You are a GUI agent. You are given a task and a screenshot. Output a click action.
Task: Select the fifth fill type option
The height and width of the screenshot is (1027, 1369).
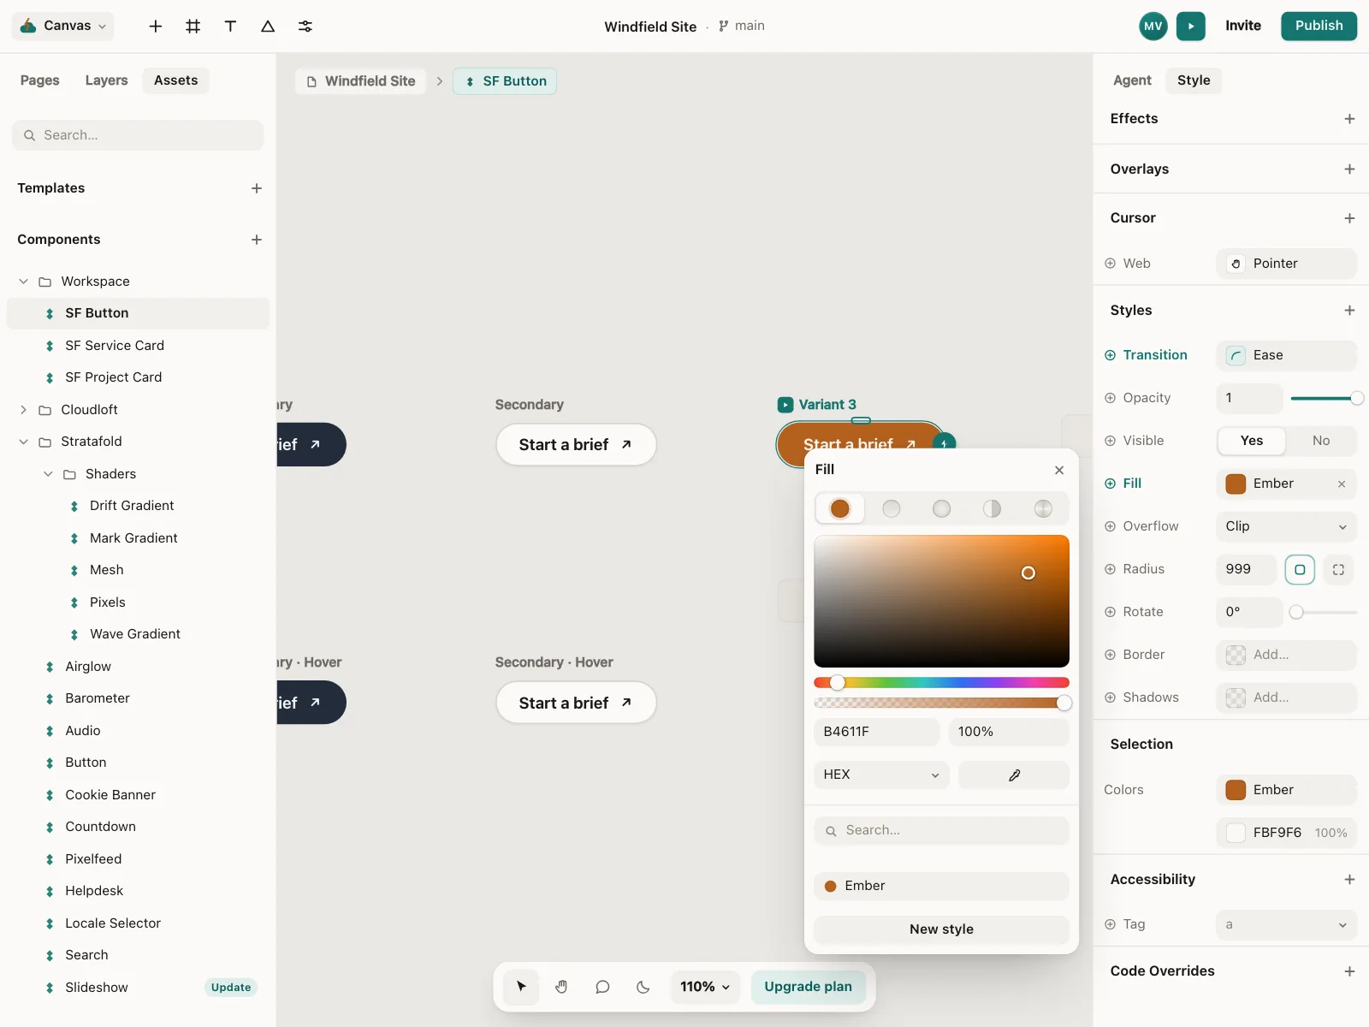[x=1043, y=509]
